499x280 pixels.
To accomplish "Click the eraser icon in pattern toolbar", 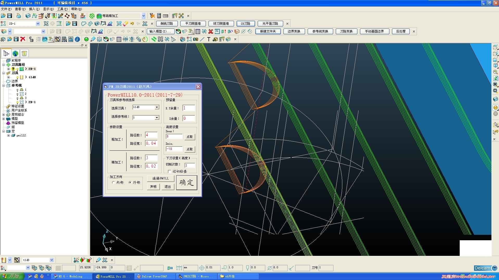I will [125, 24].
